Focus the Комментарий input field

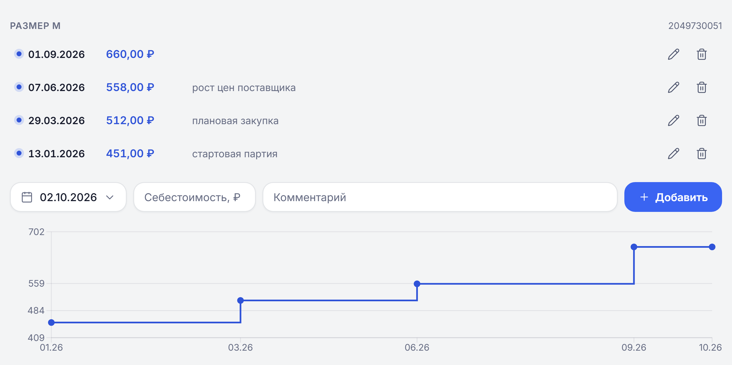(x=440, y=197)
